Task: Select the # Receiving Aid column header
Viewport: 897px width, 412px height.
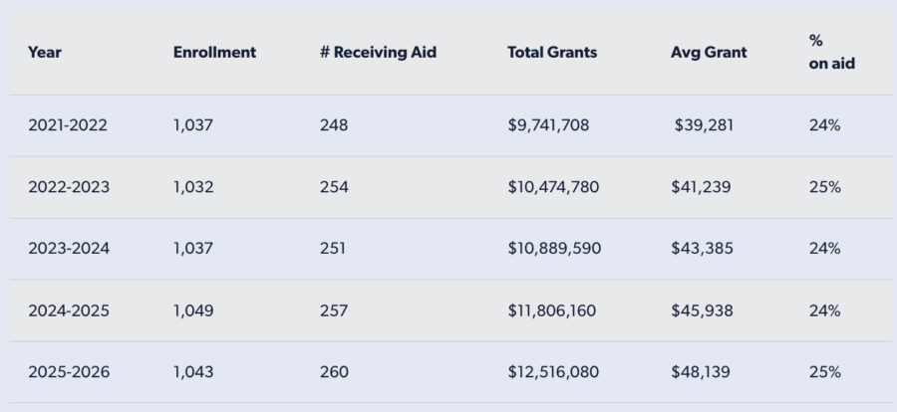Action: tap(379, 53)
